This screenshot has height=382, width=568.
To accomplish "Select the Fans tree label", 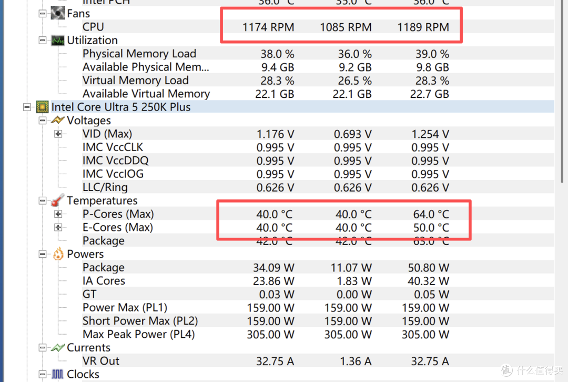I will tap(78, 13).
